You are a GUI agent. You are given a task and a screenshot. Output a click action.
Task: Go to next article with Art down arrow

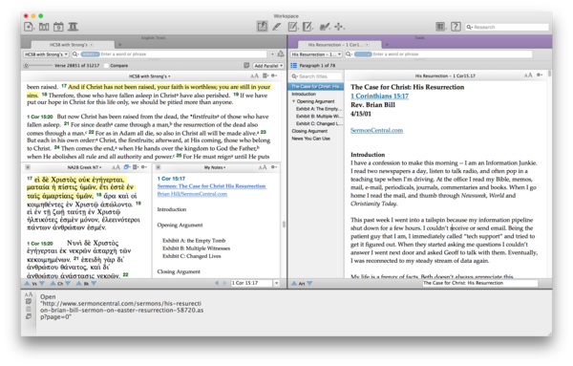pyautogui.click(x=309, y=284)
